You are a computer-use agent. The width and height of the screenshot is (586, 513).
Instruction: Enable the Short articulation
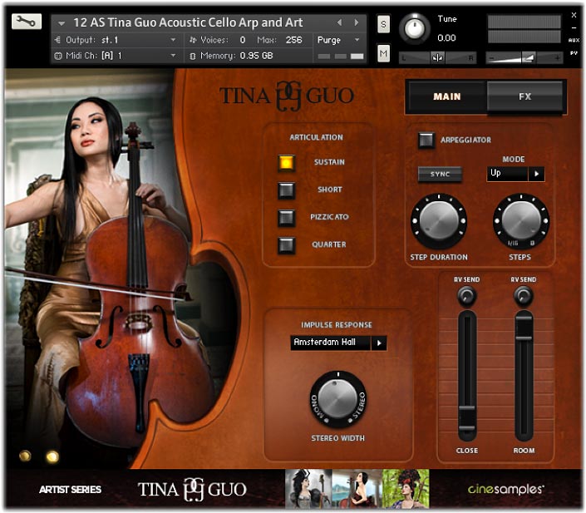286,190
